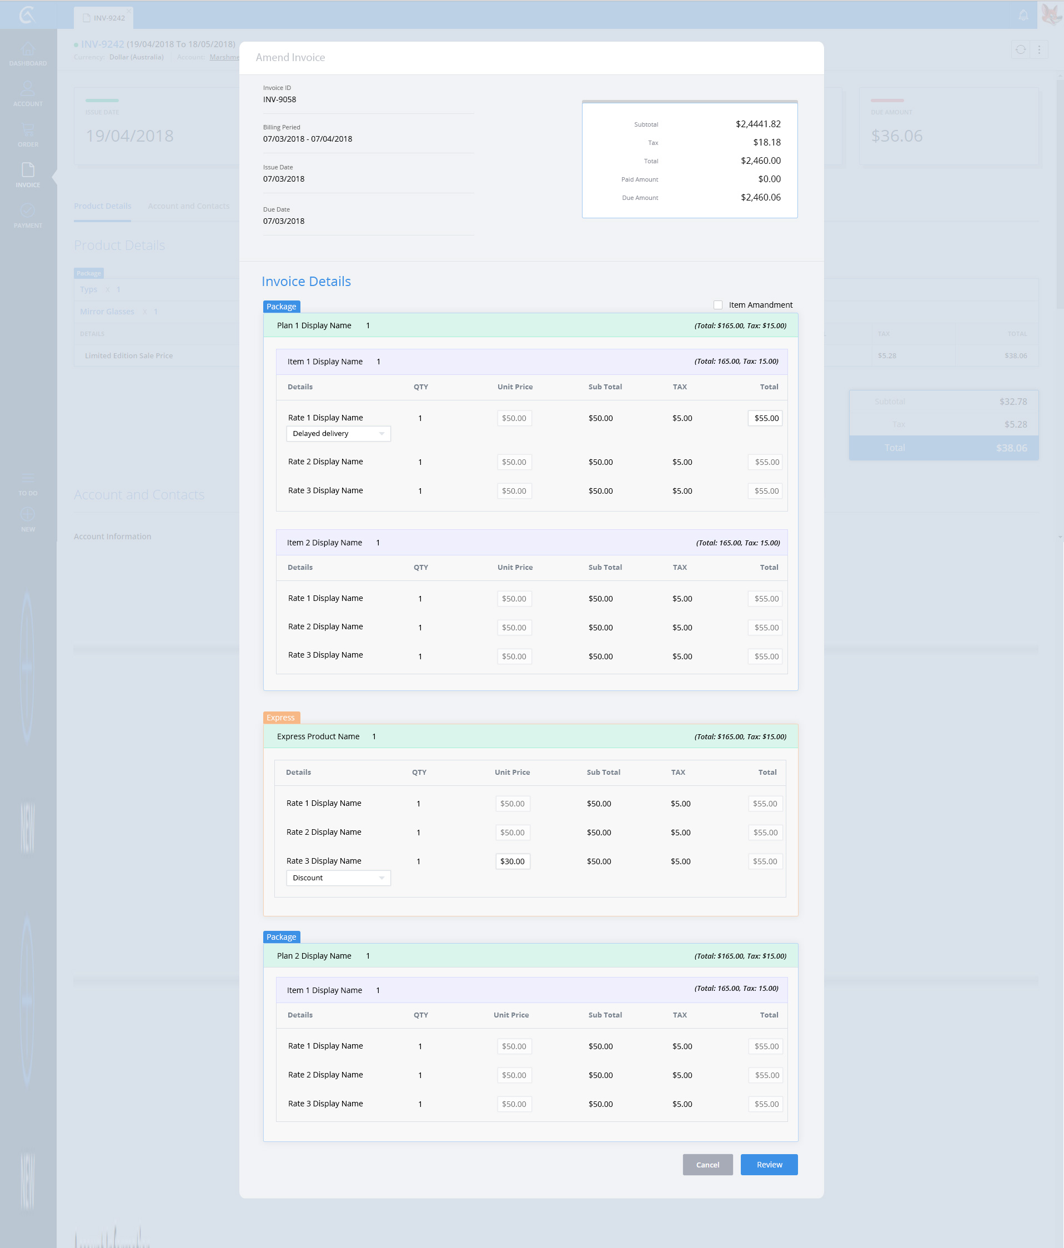Viewport: 1064px width, 1248px height.
Task: Click the Cancel button
Action: click(707, 1164)
